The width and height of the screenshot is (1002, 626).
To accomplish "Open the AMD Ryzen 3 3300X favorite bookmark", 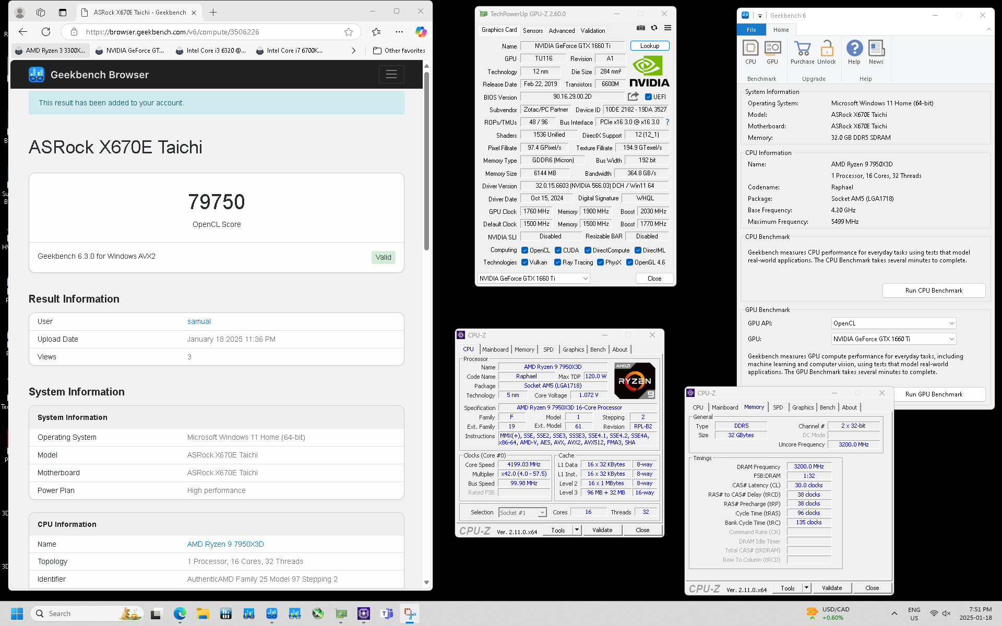I will tap(50, 51).
